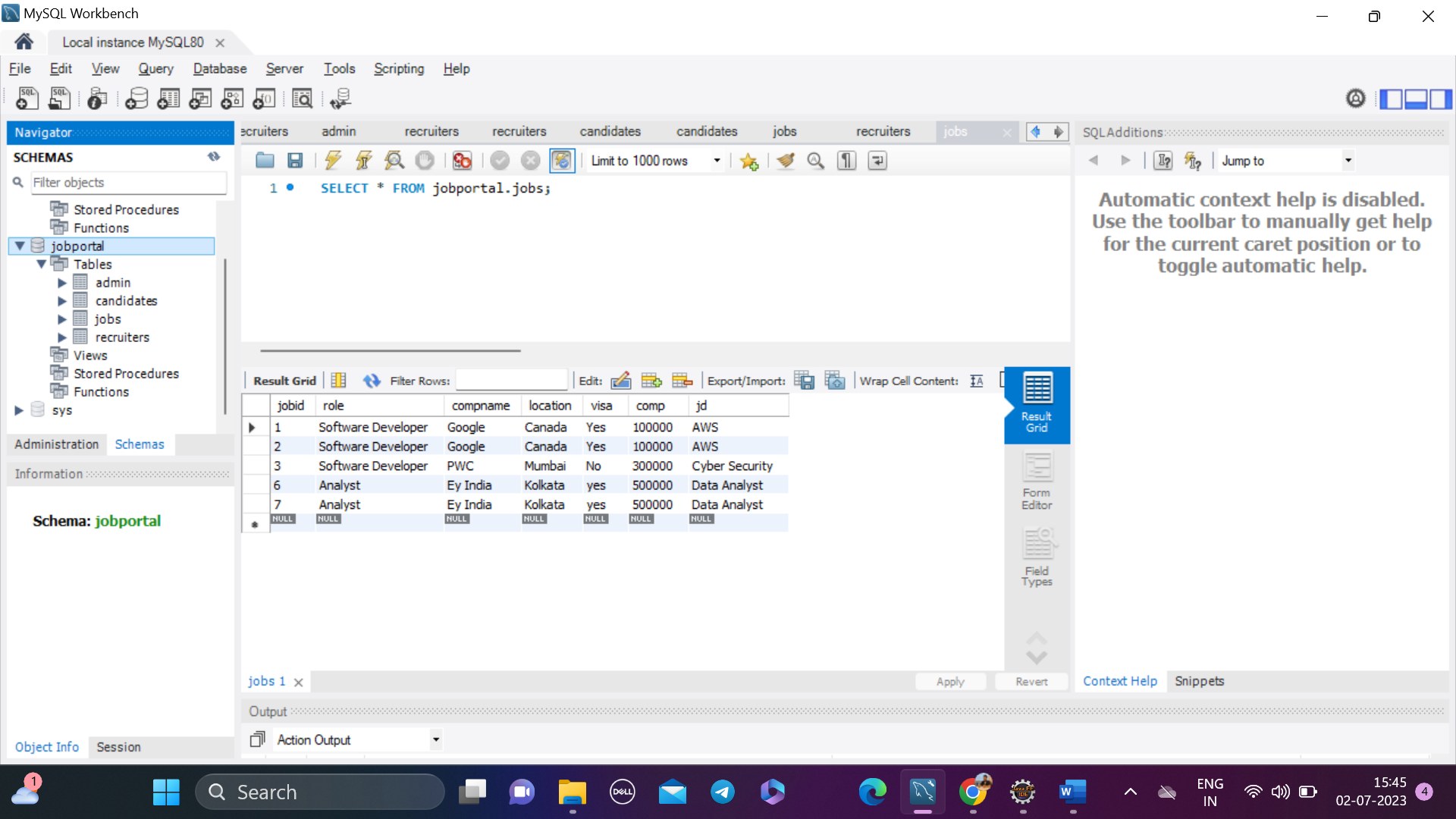Toggle autocommit mode button
Image resolution: width=1456 pixels, height=819 pixels.
(562, 161)
